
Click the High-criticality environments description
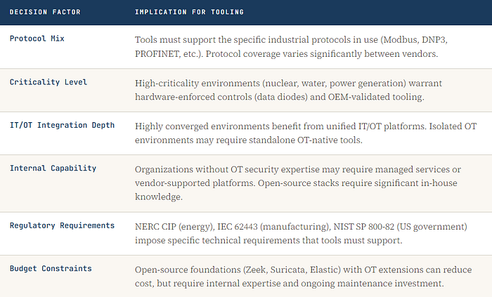288,83
